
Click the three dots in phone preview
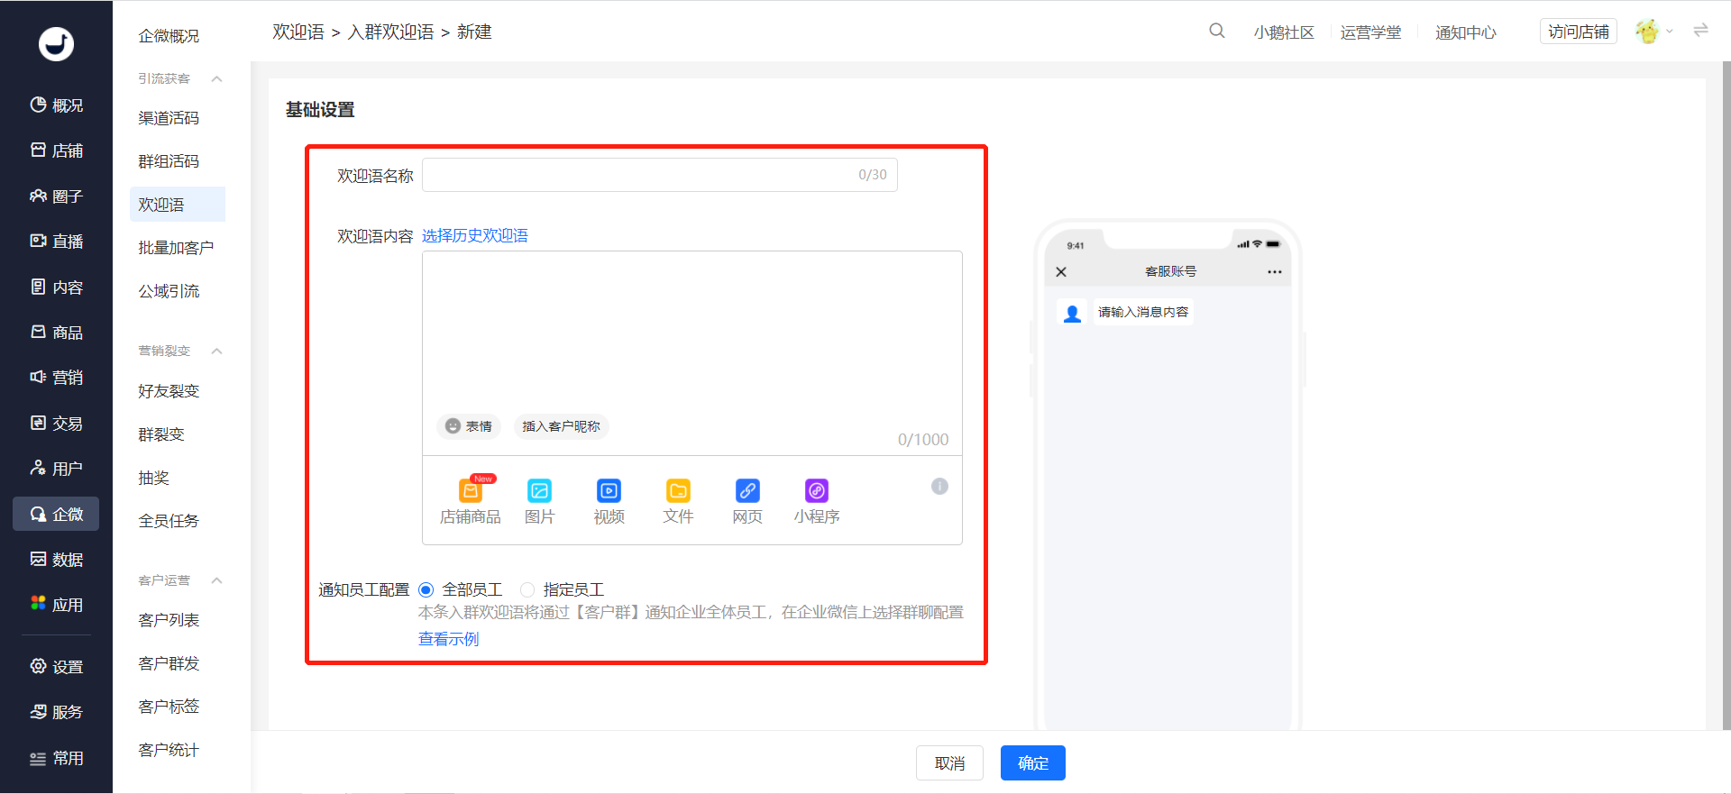tap(1274, 272)
